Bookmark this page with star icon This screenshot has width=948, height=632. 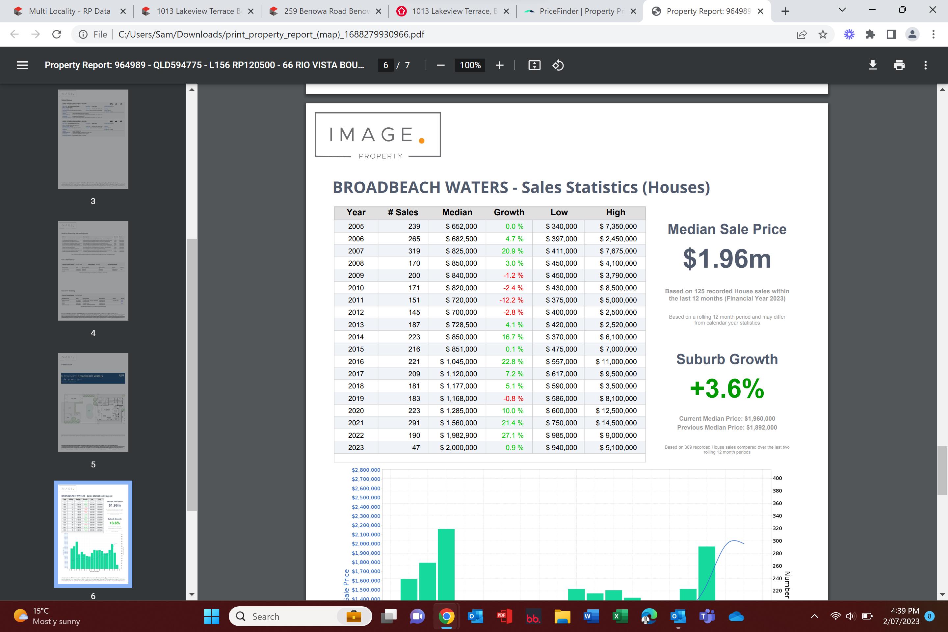point(823,34)
